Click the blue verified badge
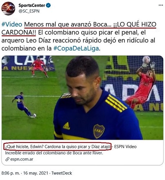Screen dimensions: 165x180 48,5
